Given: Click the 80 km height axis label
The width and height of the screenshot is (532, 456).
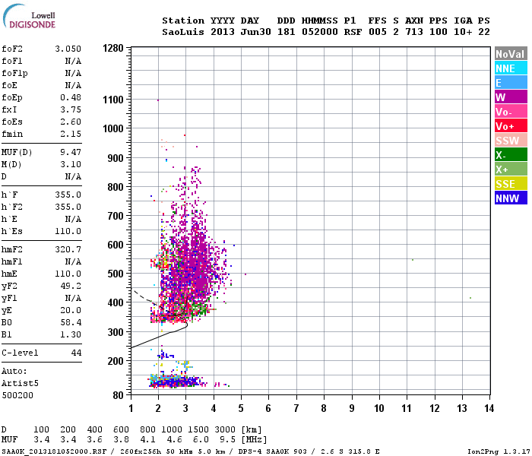Looking at the screenshot, I should pyautogui.click(x=118, y=395).
